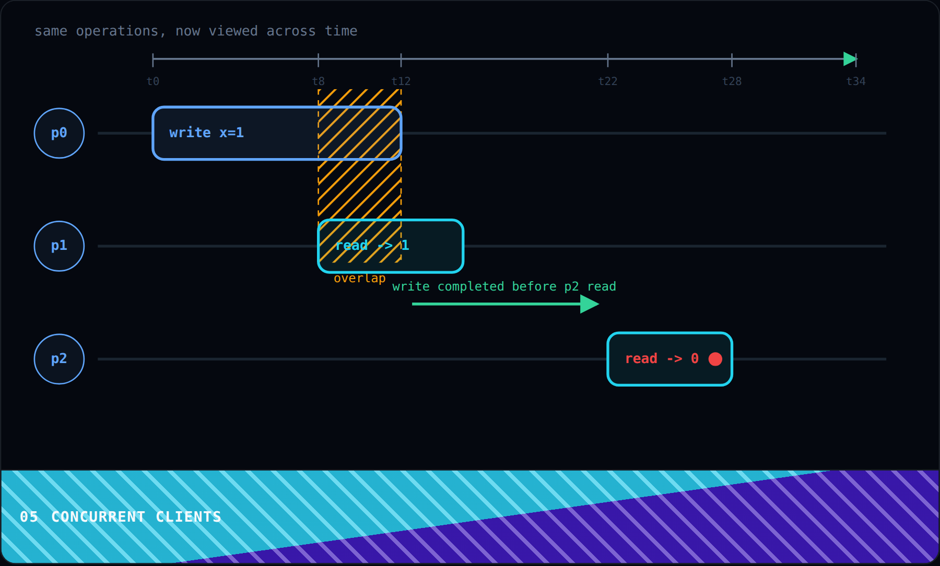Click the red dot in p2 read box

[x=715, y=359]
